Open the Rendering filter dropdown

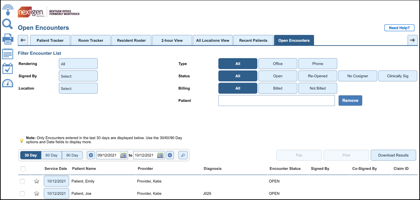78,64
